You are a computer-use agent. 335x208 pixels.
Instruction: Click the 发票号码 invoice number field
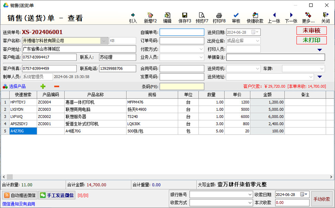pos(182,77)
